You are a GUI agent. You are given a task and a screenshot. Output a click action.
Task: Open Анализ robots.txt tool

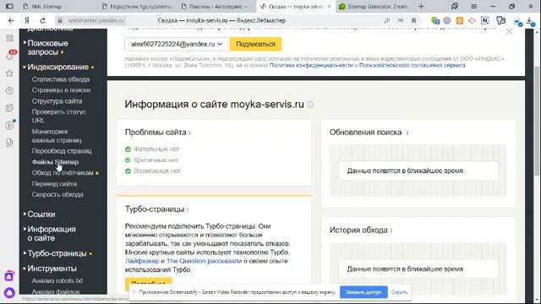click(x=57, y=280)
